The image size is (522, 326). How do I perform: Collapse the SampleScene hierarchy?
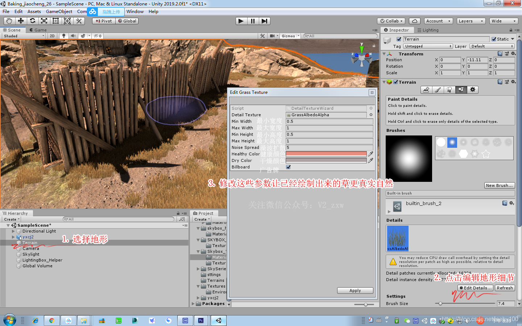click(x=8, y=225)
